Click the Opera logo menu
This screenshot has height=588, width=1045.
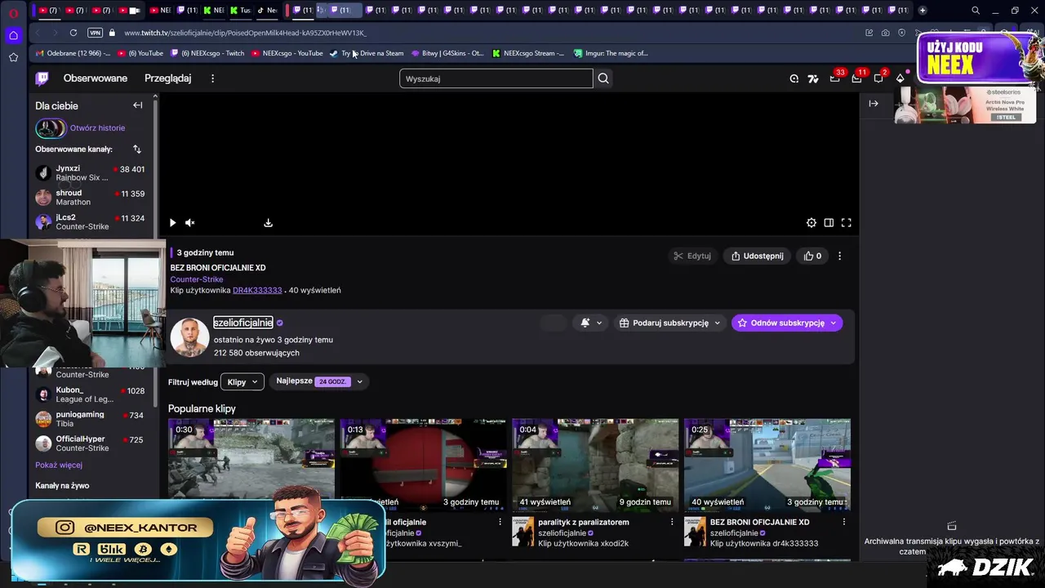coord(14,12)
